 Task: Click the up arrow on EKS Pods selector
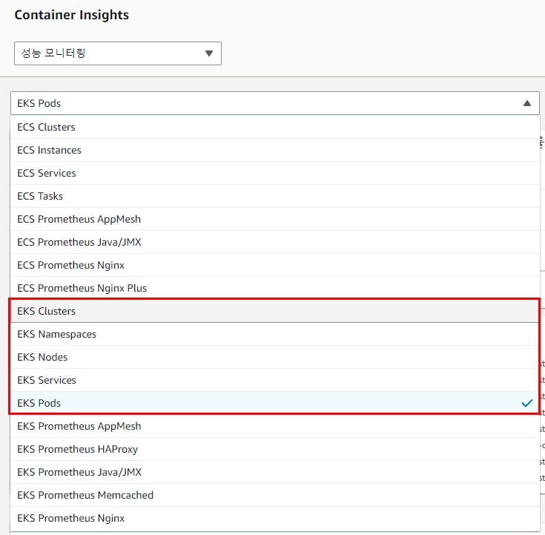point(527,103)
